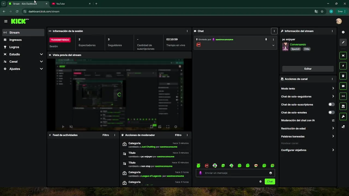Screen dimensions: 349x196
Task: Click the focus frame icon in right rail
Action: tap(343, 56)
